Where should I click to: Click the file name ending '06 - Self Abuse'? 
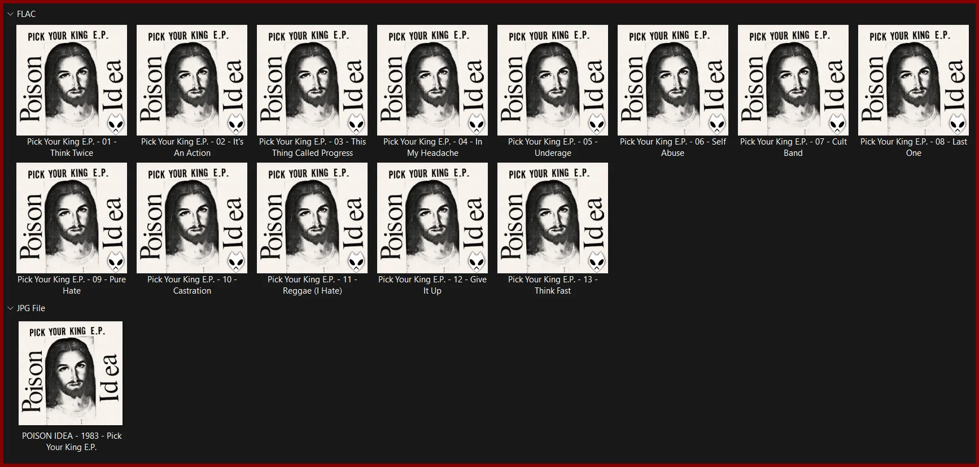click(x=673, y=147)
